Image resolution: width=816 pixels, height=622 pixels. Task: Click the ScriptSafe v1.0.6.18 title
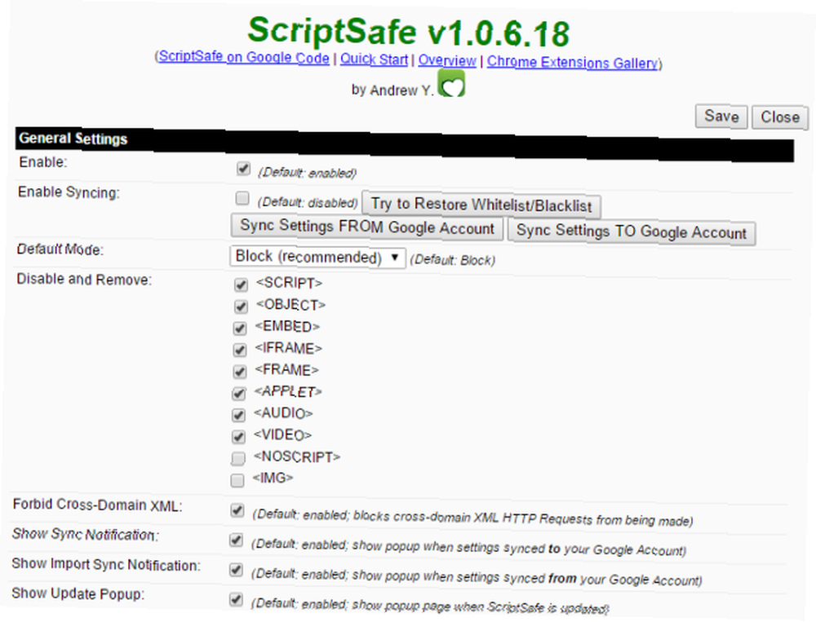pos(409,31)
